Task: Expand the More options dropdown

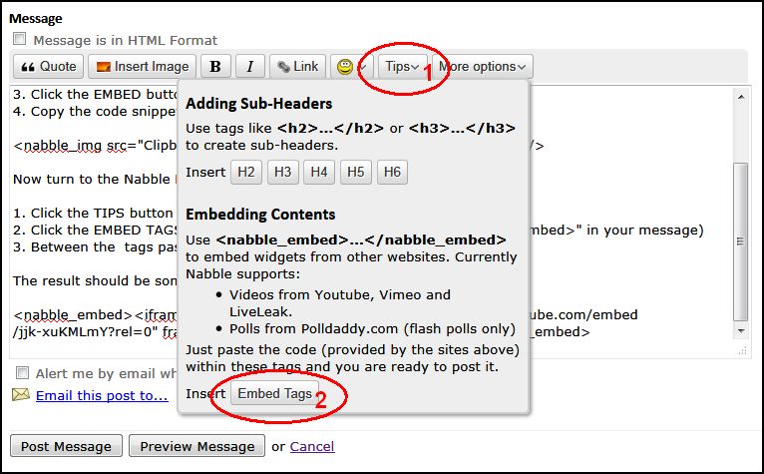Action: (484, 67)
